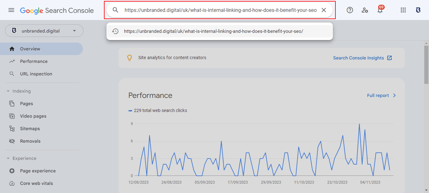The image size is (429, 193).
Task: Select the suggested internal-linking URL
Action: (x=220, y=31)
